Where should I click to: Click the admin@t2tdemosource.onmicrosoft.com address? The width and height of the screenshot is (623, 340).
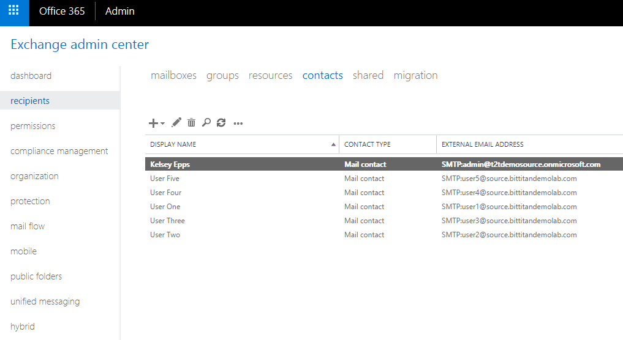tap(521, 164)
